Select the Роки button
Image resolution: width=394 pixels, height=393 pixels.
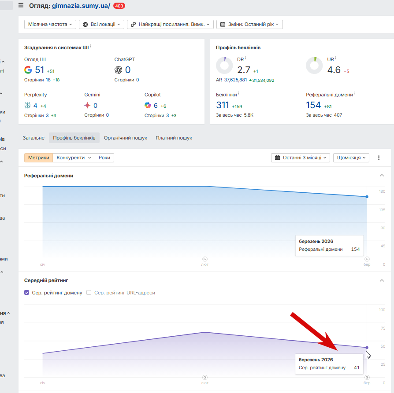[x=104, y=158]
